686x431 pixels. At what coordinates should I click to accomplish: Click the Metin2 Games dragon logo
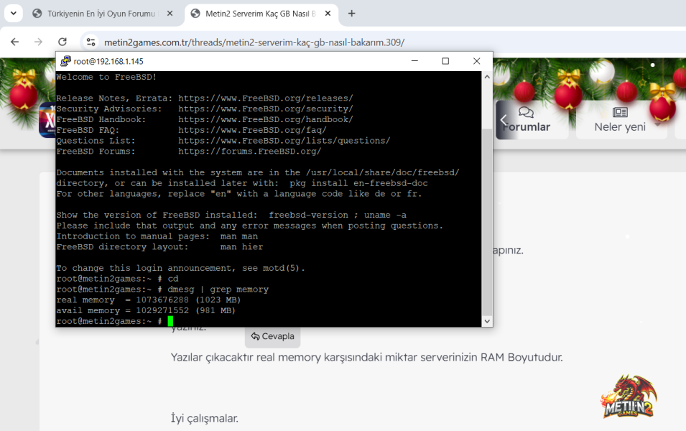pos(629,397)
